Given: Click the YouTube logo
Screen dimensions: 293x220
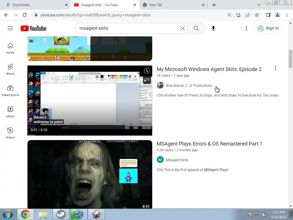Looking at the screenshot, I should (x=33, y=28).
